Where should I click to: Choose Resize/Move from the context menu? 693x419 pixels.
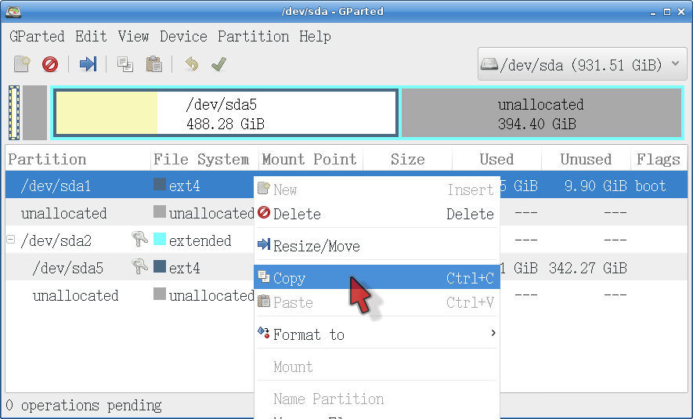tap(316, 246)
